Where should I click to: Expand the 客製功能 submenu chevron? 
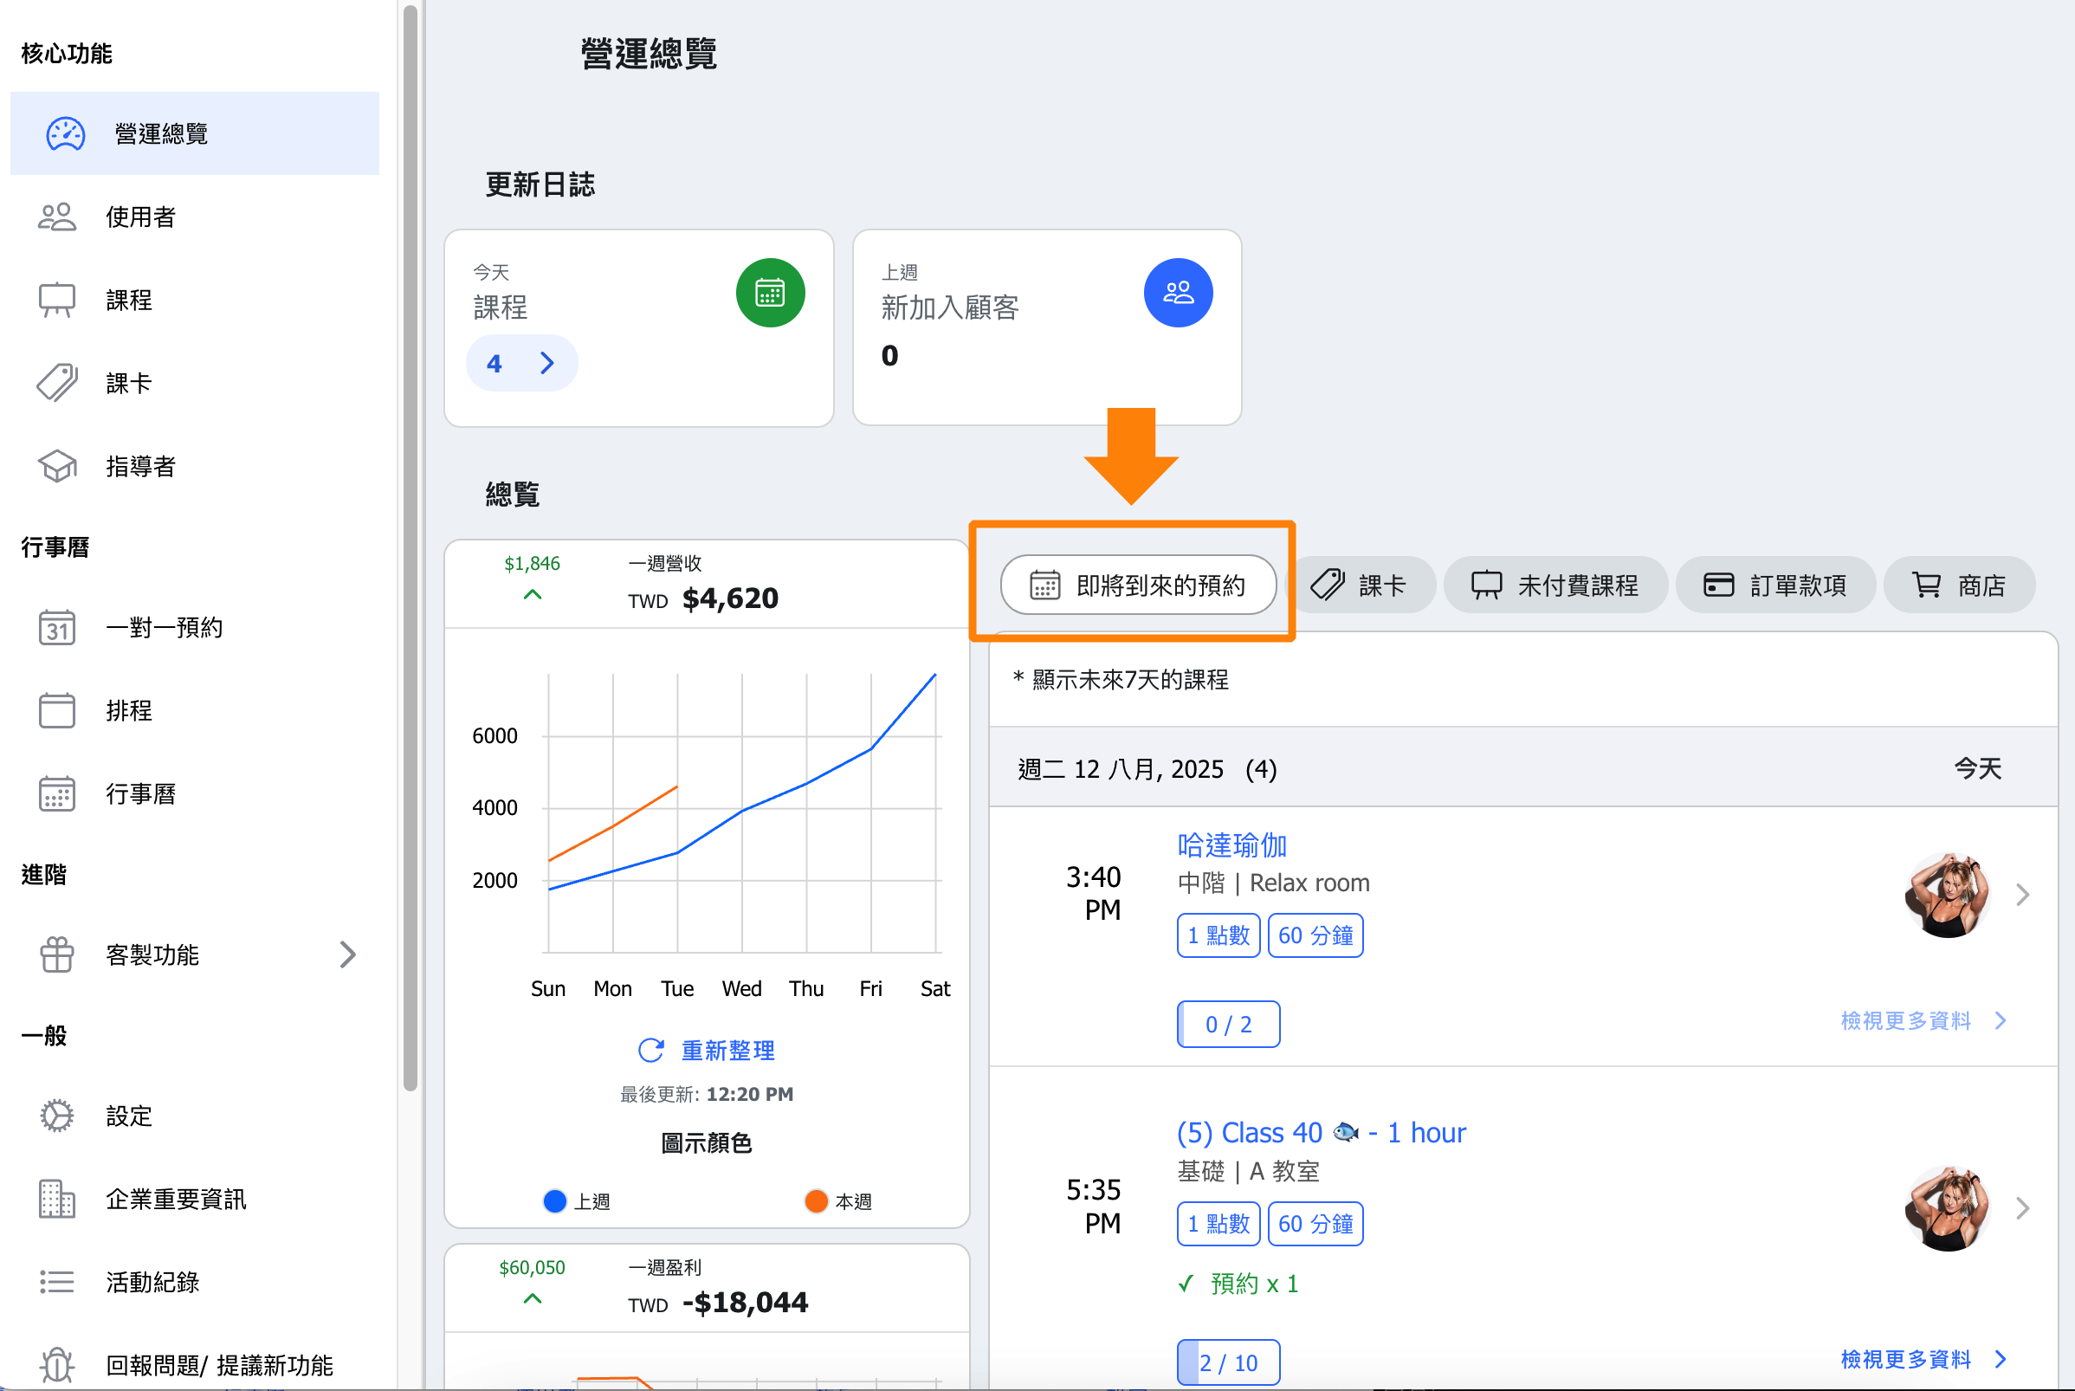pyautogui.click(x=347, y=954)
